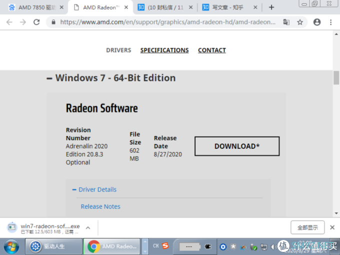
Task: Open Chrome's three-dot menu
Action: [330, 22]
